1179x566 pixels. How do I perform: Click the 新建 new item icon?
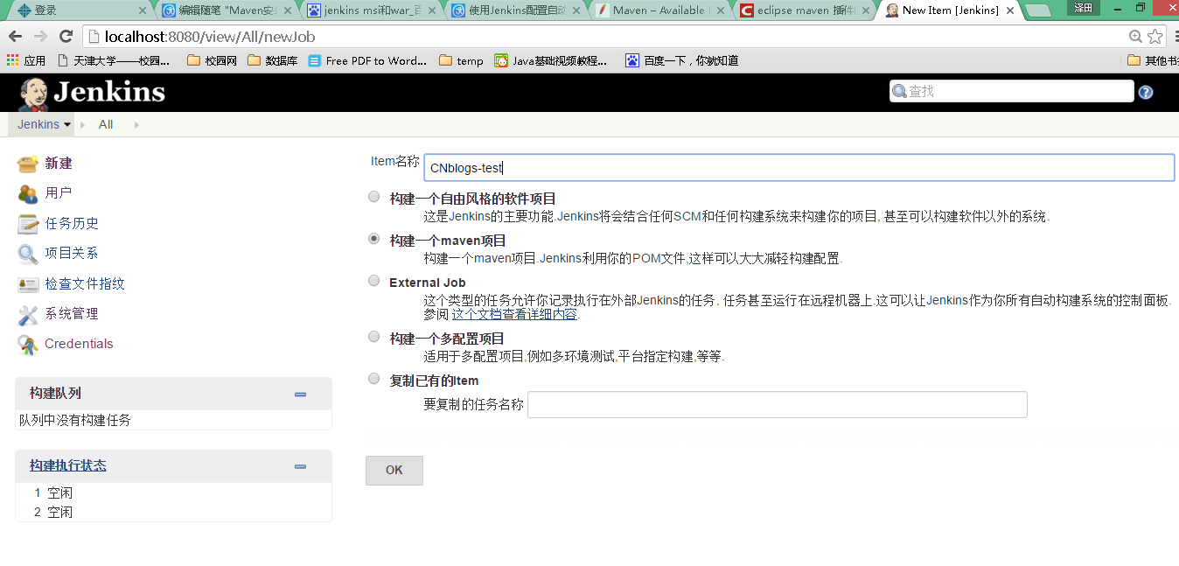(x=28, y=164)
